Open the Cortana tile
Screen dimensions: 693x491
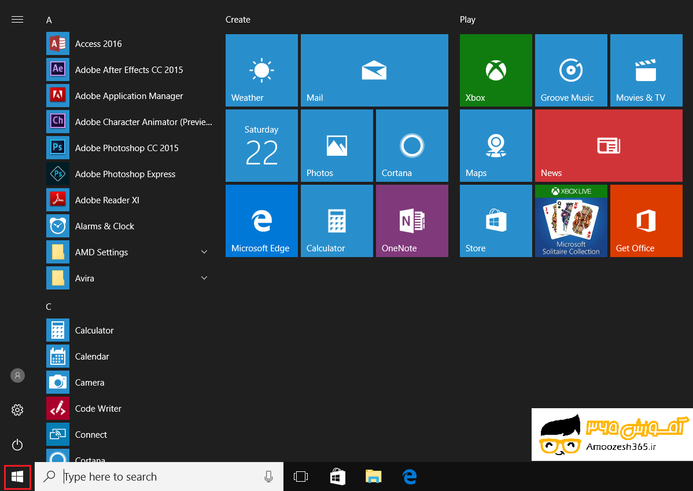[x=412, y=145]
